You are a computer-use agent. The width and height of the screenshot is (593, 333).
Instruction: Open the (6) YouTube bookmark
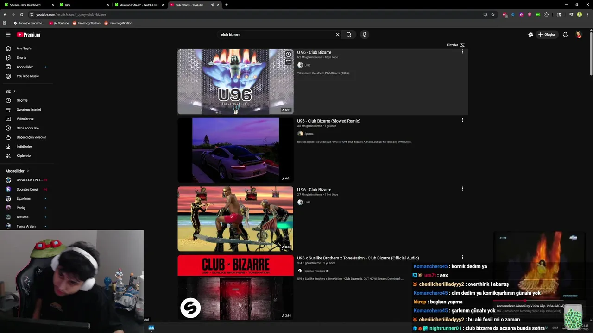tap(59, 23)
